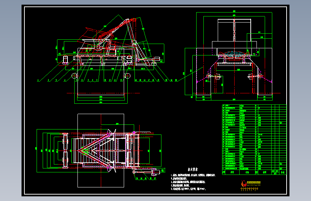311x201 pixels.
Task: Click the 材料 column header in parts list
Action: tap(265, 172)
